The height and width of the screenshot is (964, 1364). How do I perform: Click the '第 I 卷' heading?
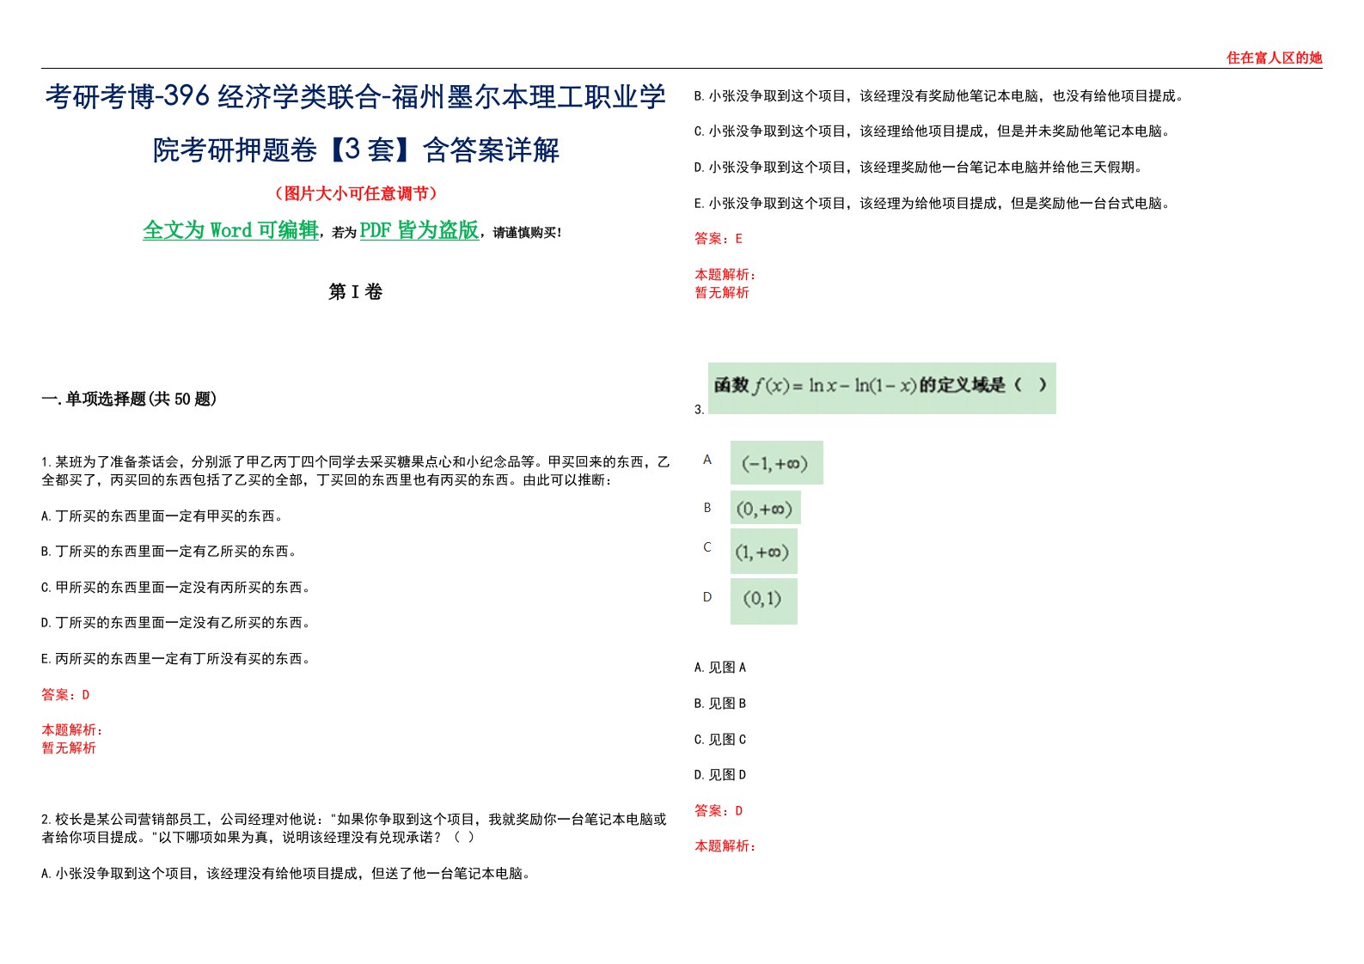click(x=355, y=292)
